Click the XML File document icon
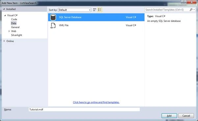198x121 pixels. [x=53, y=25]
